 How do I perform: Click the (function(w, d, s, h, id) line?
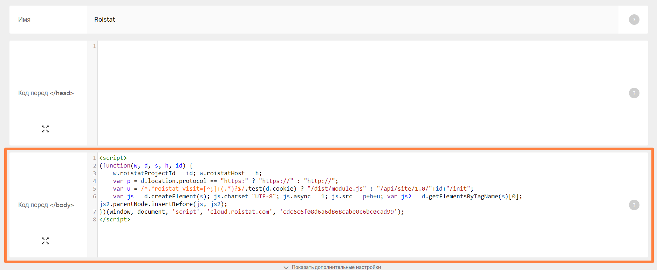tap(146, 166)
